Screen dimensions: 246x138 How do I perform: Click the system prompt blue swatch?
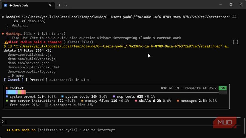7,96
